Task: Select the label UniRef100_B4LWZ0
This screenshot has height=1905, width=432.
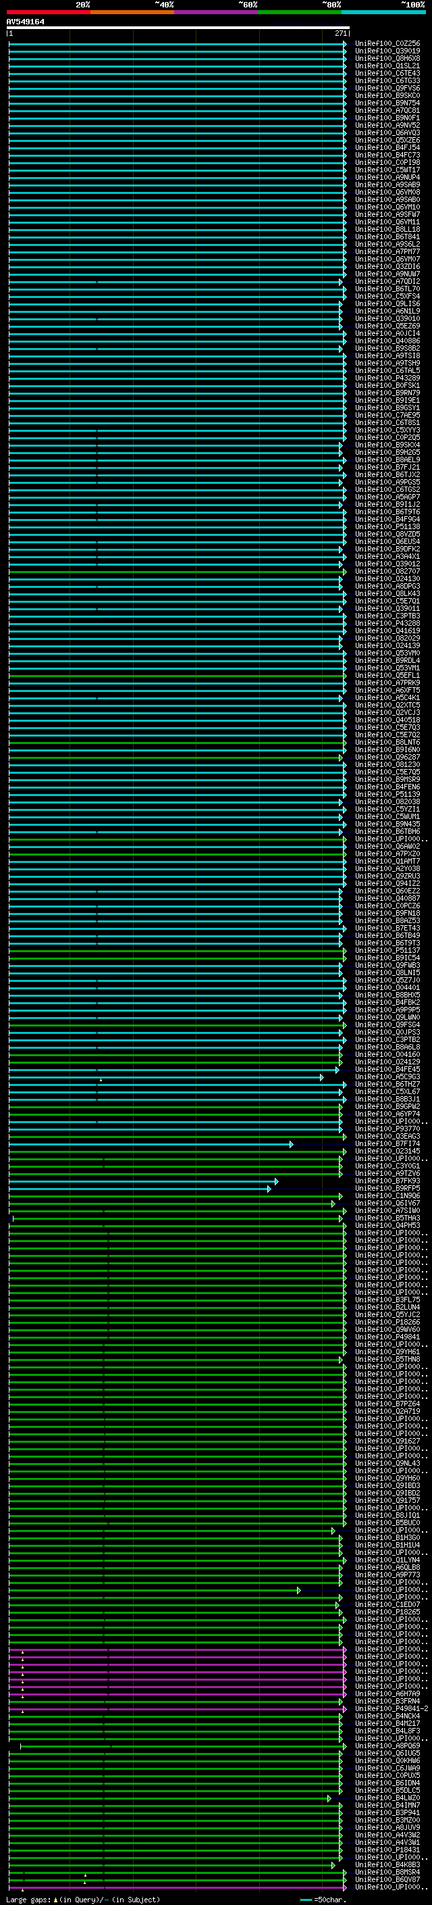Action: pos(387,1798)
